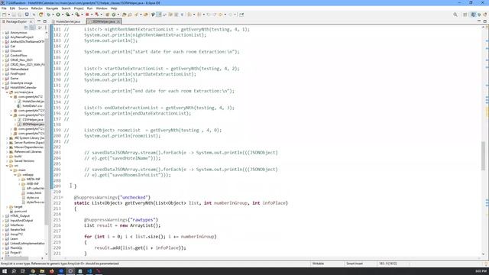Select index.html in Package Explorer
The image size is (489, 275).
[x=34, y=193]
